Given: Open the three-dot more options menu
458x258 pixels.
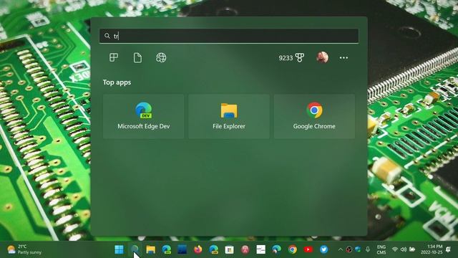Looking at the screenshot, I should pyautogui.click(x=343, y=58).
